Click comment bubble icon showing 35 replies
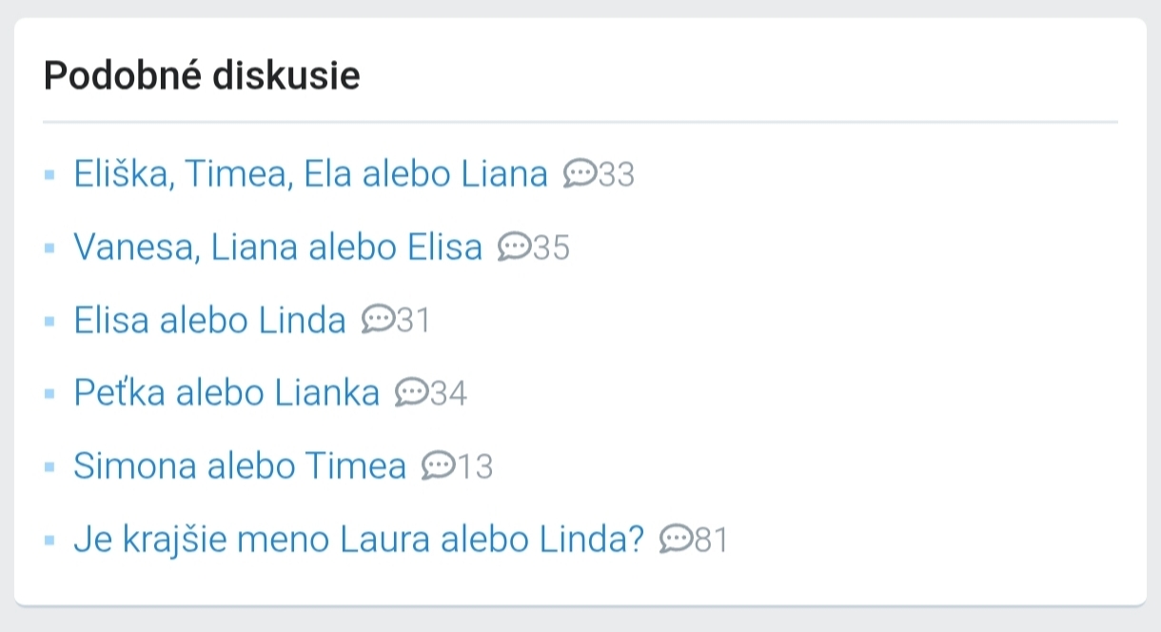This screenshot has height=632, width=1161. click(x=514, y=247)
